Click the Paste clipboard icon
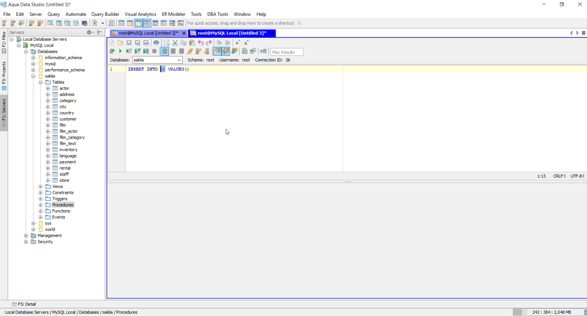The image size is (587, 316). [x=192, y=43]
